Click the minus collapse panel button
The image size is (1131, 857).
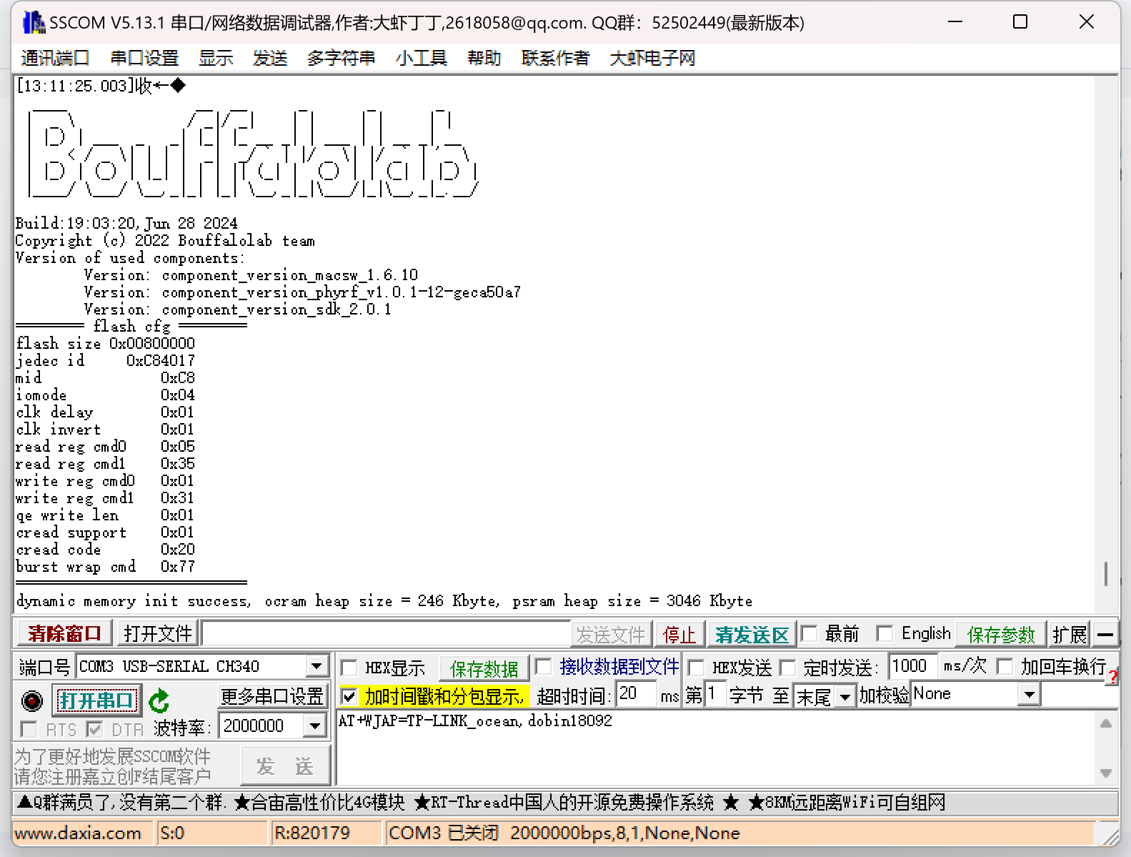click(1105, 634)
